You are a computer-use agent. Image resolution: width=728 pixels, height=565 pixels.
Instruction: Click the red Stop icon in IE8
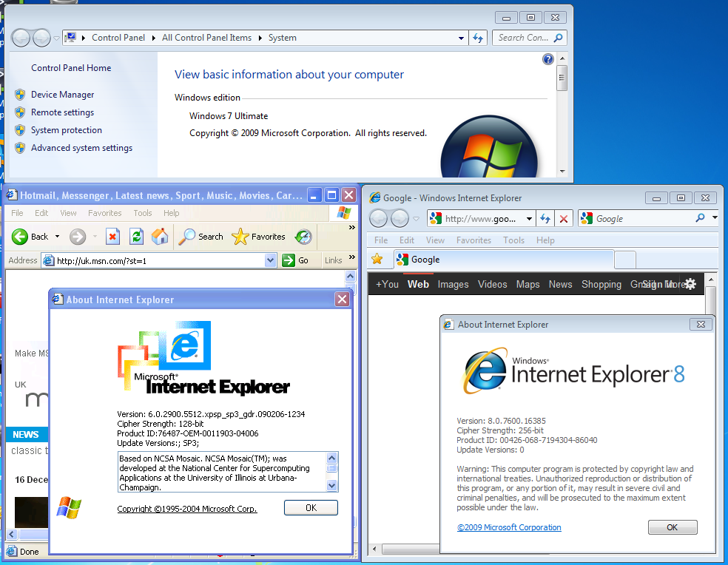click(x=564, y=219)
